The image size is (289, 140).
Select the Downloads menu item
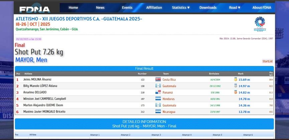pos(208,8)
